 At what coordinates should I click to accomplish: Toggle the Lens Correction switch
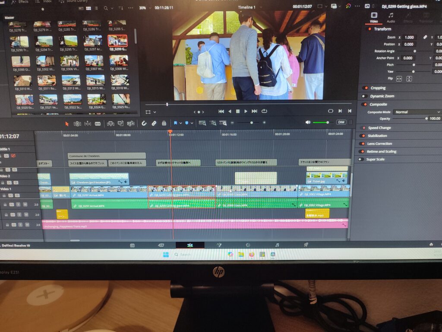click(362, 144)
